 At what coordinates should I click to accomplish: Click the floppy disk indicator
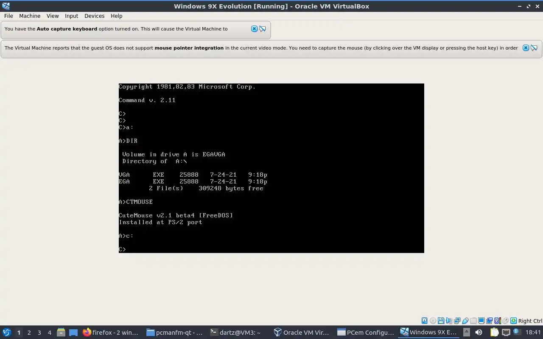click(441, 321)
